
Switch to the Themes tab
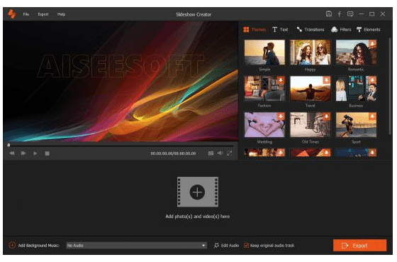coord(255,29)
